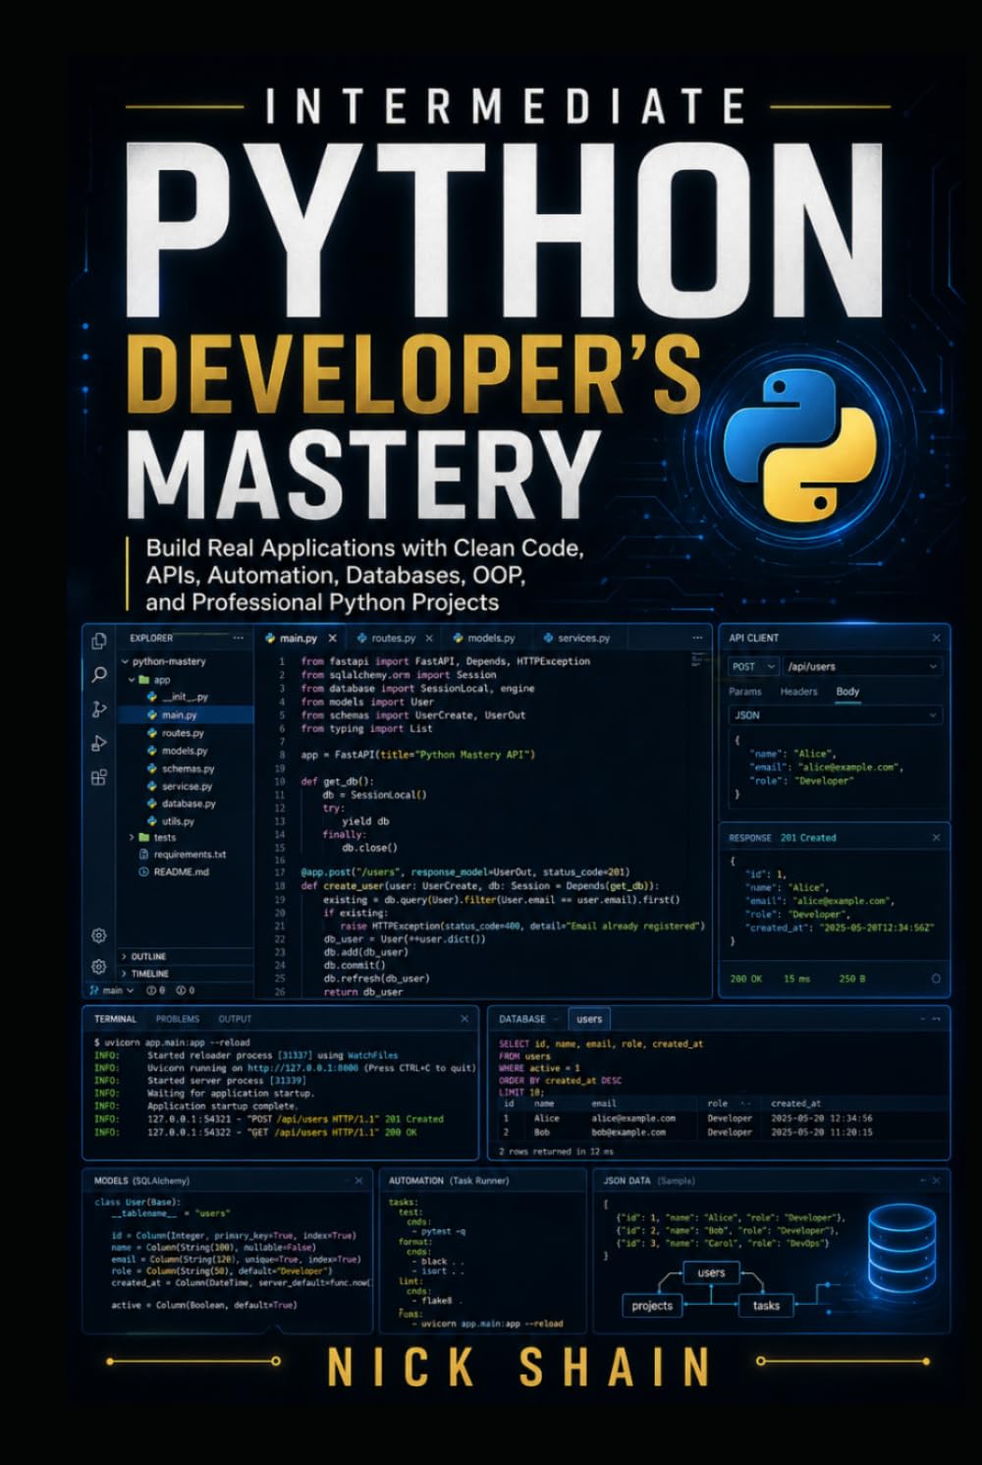982x1465 pixels.
Task: Select the TERMINAL tab
Action: point(115,1019)
